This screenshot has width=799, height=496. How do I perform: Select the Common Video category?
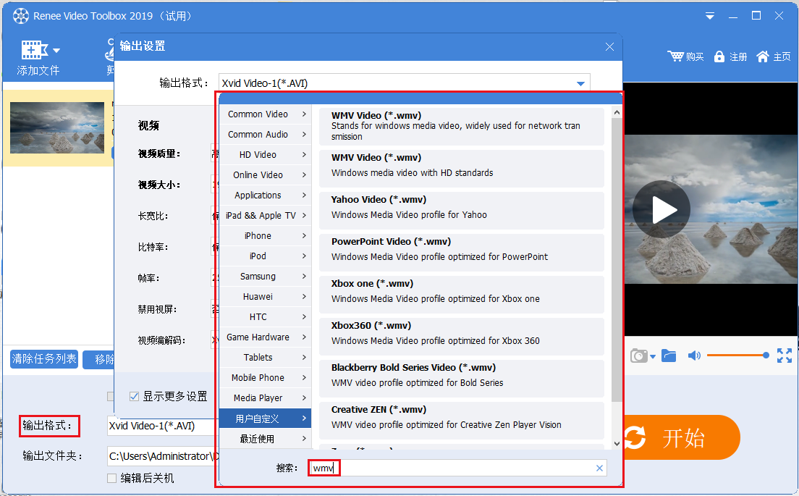tap(264, 114)
